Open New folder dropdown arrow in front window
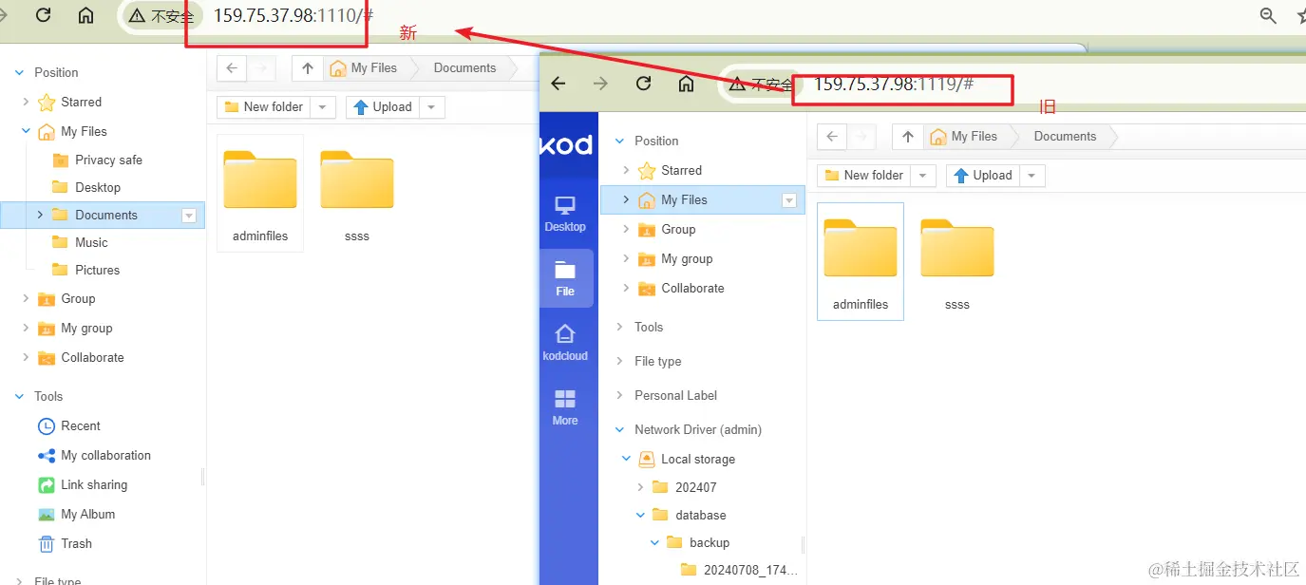Screen dimensions: 1306x585 pyautogui.click(x=923, y=176)
